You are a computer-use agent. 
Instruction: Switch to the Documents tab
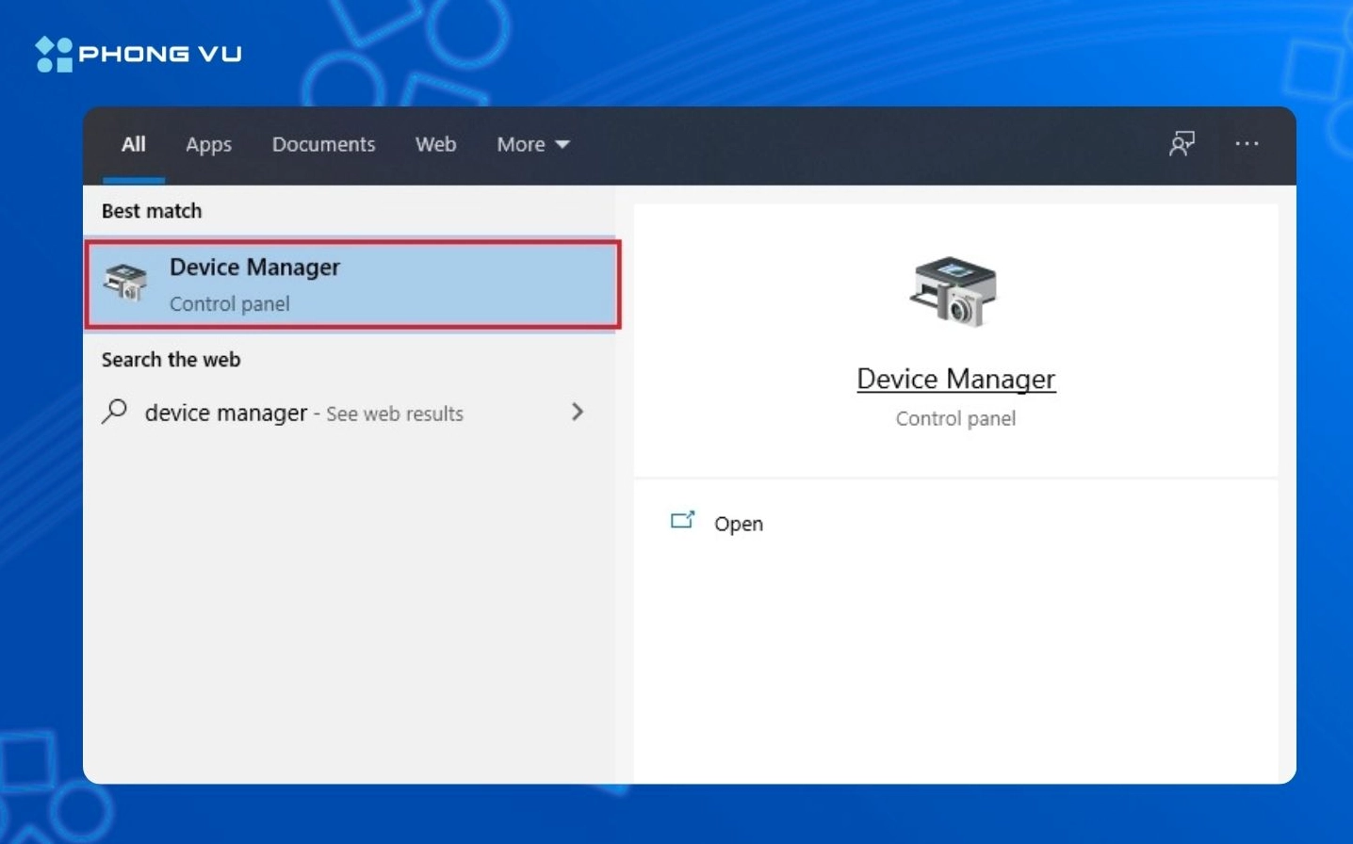(323, 144)
